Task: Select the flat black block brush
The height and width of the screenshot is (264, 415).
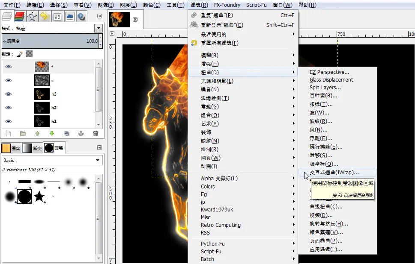Action: click(x=24, y=182)
